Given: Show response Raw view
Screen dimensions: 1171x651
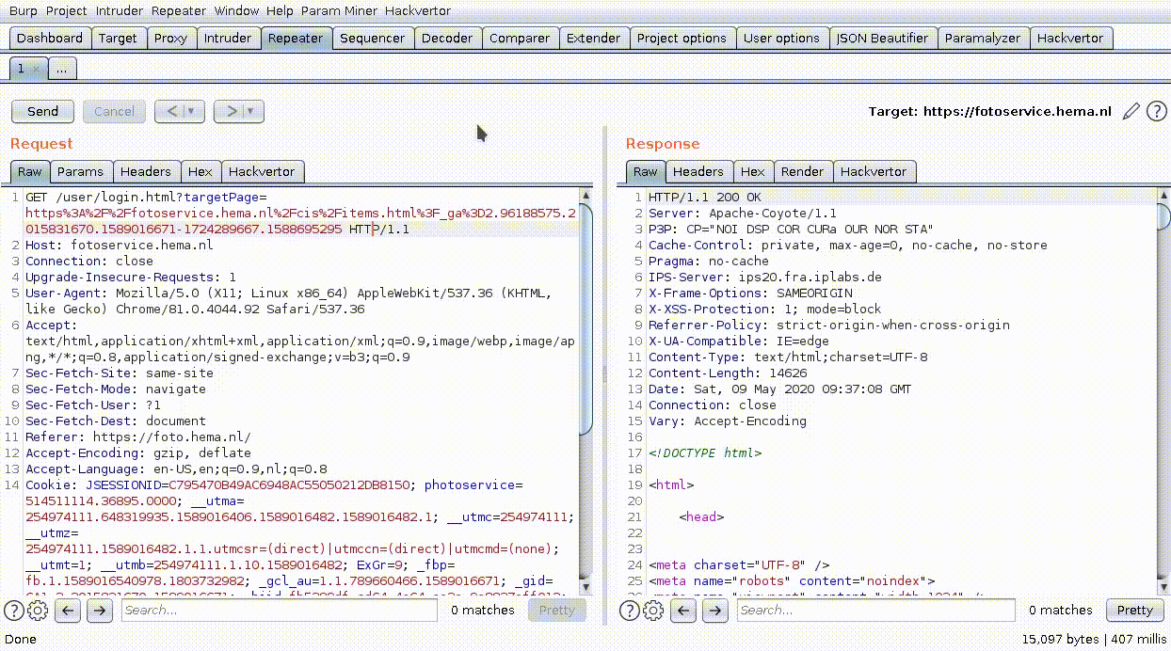Looking at the screenshot, I should tap(646, 171).
